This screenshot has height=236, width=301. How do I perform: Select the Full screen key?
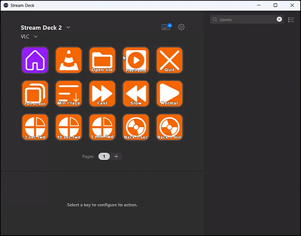(35, 94)
